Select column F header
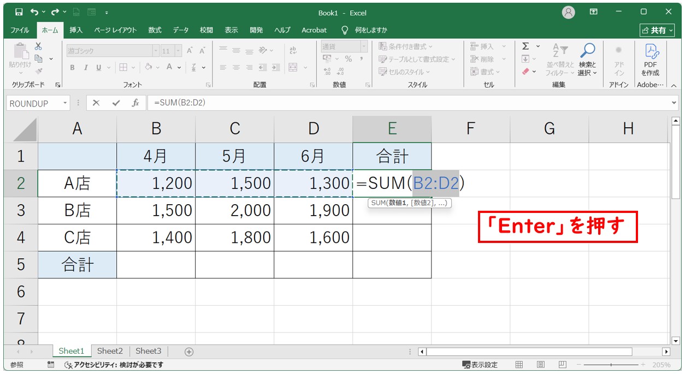The height and width of the screenshot is (374, 685). (470, 128)
